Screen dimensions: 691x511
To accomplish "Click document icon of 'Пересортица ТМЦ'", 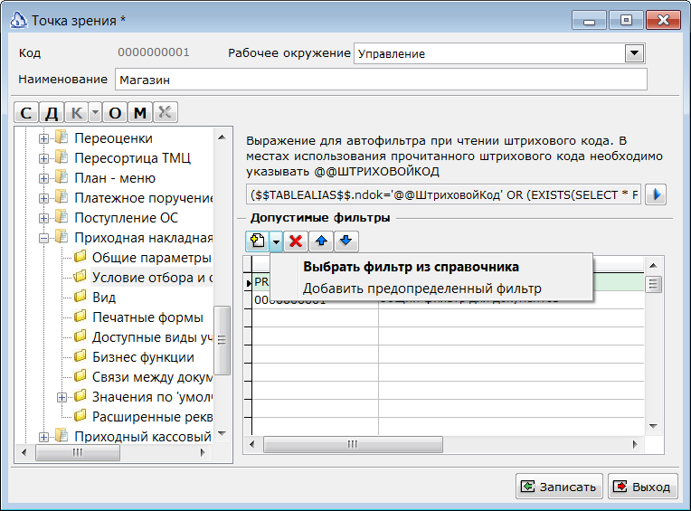I will (x=62, y=157).
